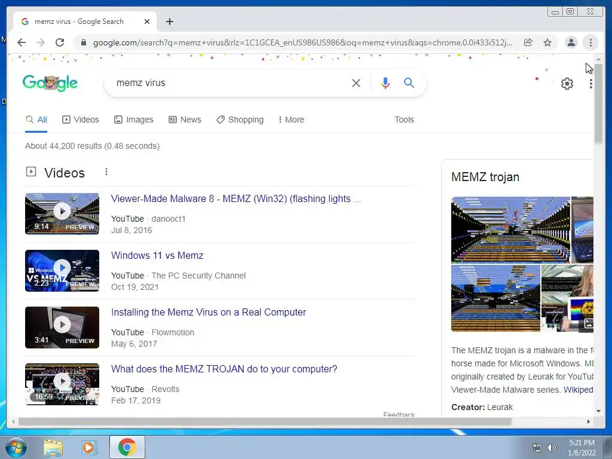Click the forward navigation arrow
This screenshot has width=612, height=459.
coord(41,42)
